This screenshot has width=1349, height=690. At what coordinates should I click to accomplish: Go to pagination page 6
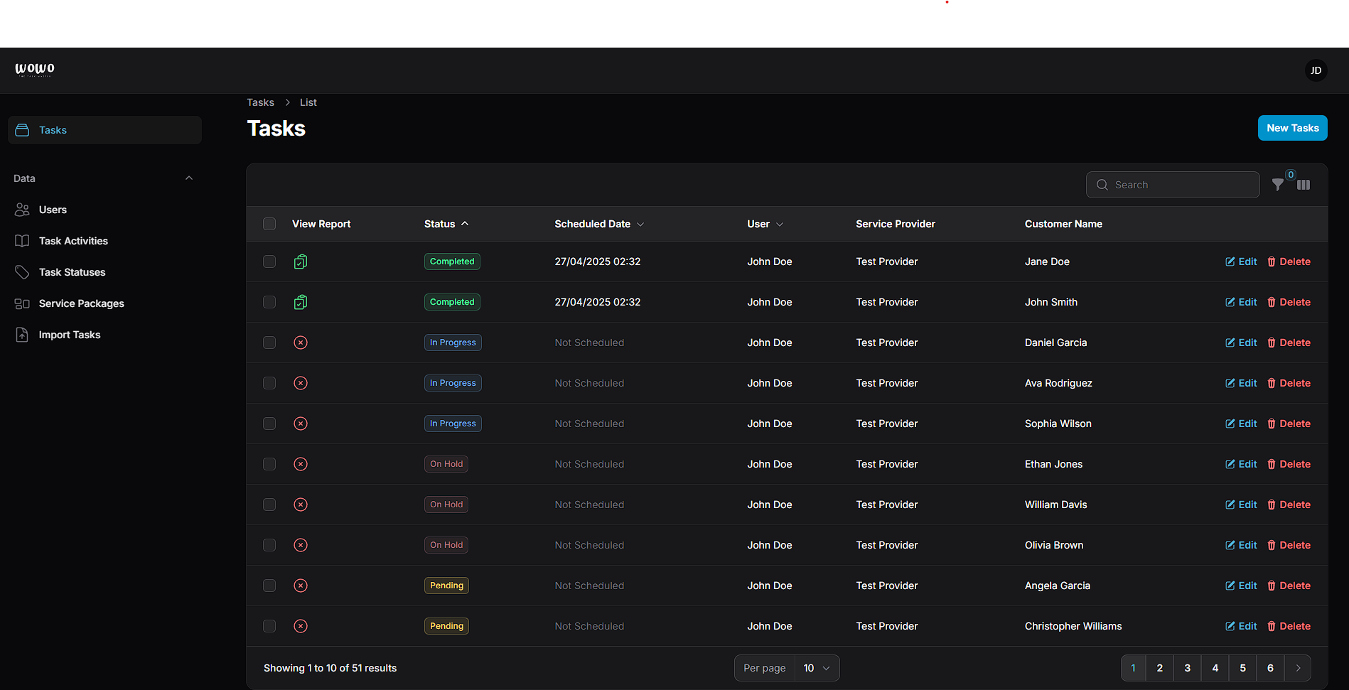[x=1271, y=668]
